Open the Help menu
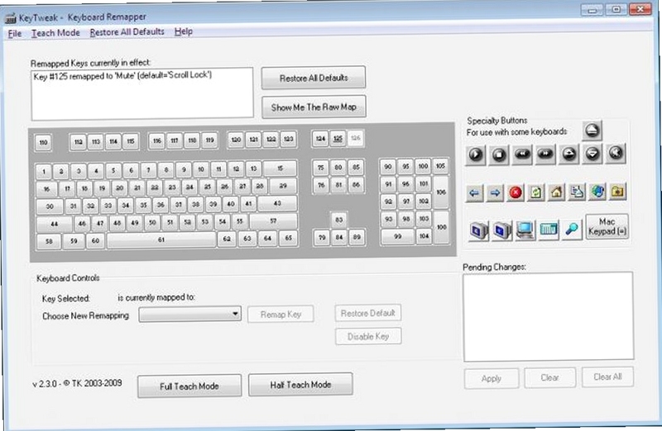Viewport: 662px width, 431px height. point(184,31)
